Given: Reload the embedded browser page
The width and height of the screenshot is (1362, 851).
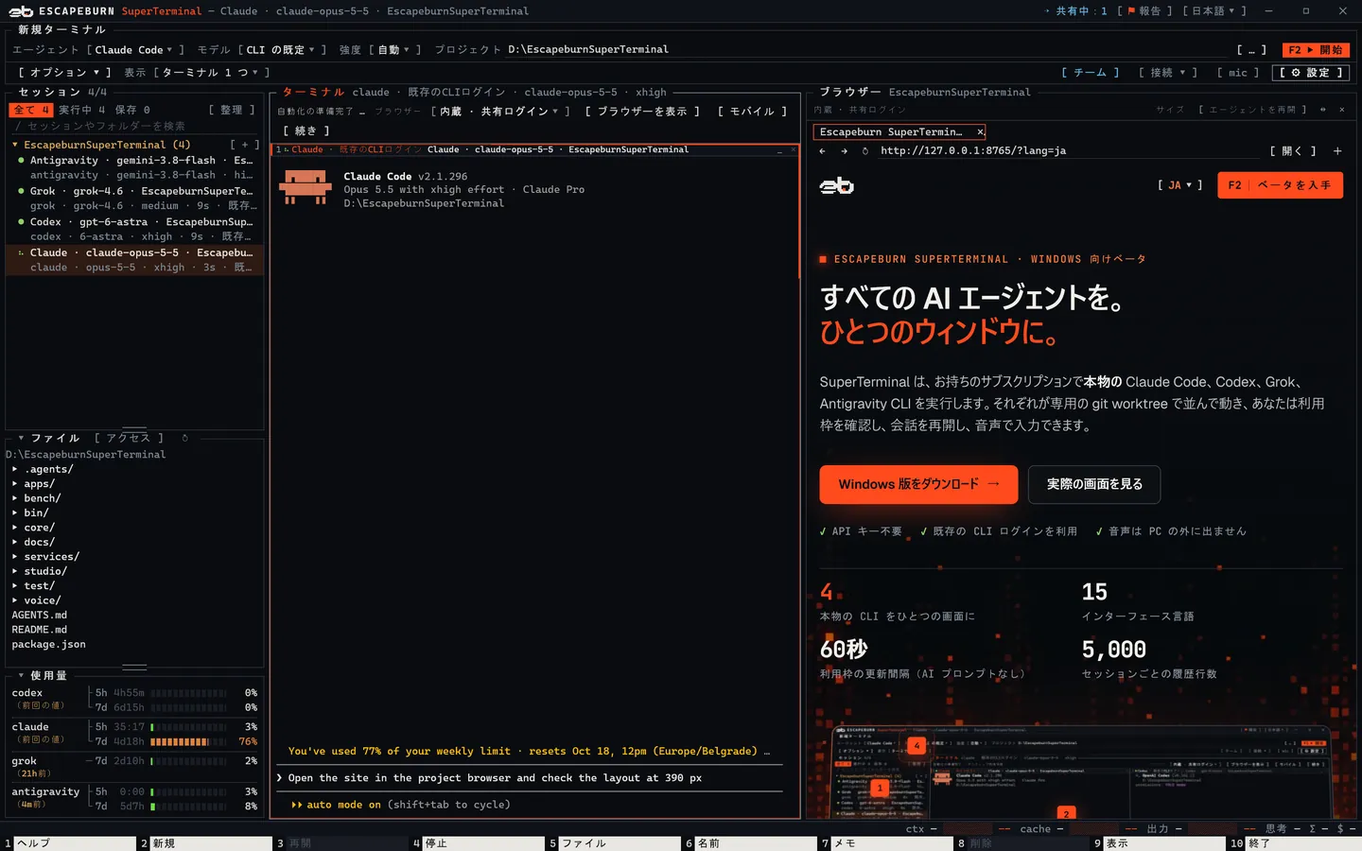Looking at the screenshot, I should click(864, 151).
